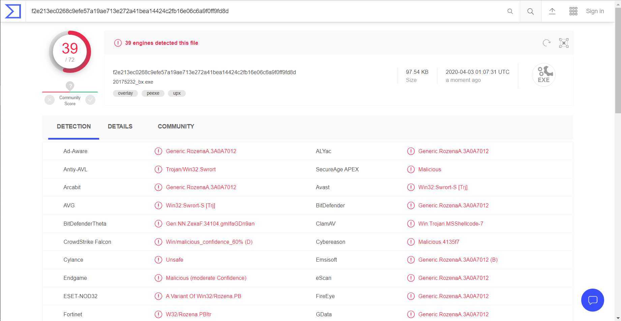The height and width of the screenshot is (321, 621).
Task: Click the small search magnifier in hash field
Action: point(510,11)
